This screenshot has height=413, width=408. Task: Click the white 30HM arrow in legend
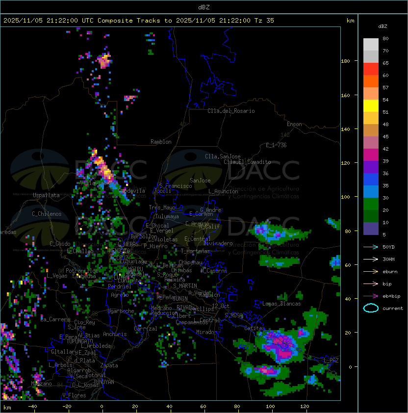click(x=371, y=259)
